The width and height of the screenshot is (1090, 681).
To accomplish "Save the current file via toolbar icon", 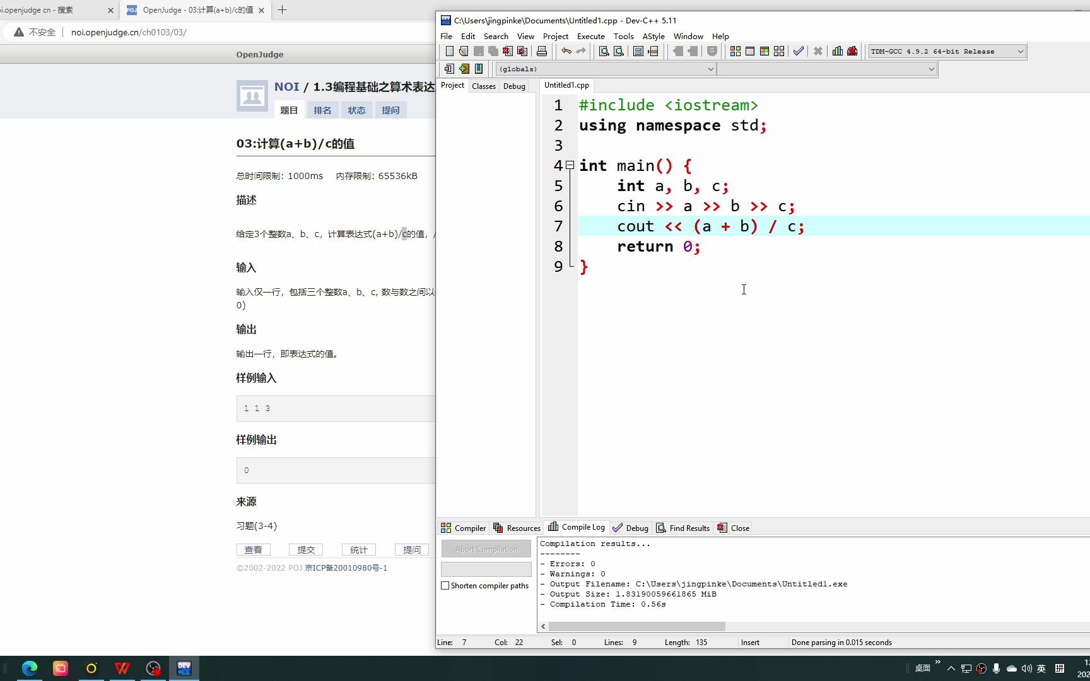I will 478,51.
